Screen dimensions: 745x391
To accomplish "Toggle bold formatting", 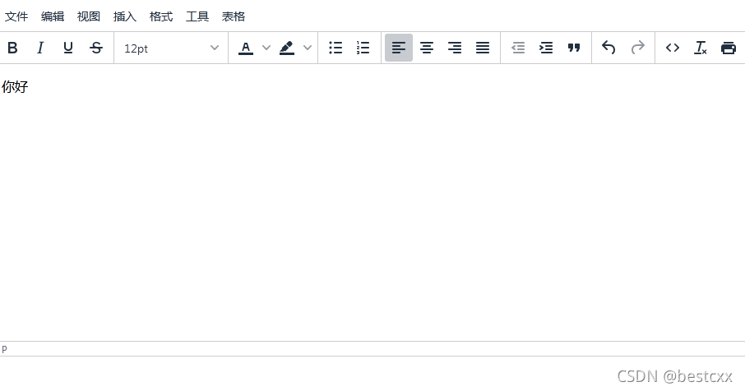I will click(x=13, y=48).
